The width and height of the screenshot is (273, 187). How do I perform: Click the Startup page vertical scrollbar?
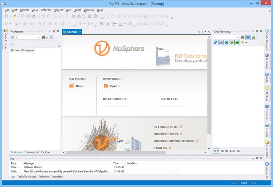[209, 86]
